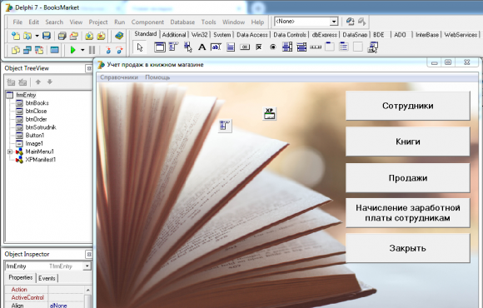The height and width of the screenshot is (308, 483).
Task: Open the <None> desktop layout dropdown
Action: click(334, 22)
